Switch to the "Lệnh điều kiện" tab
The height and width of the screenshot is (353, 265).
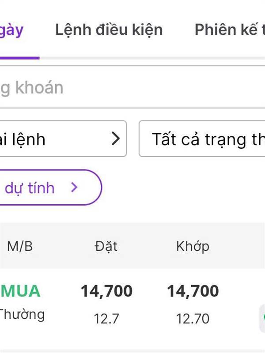point(109,30)
